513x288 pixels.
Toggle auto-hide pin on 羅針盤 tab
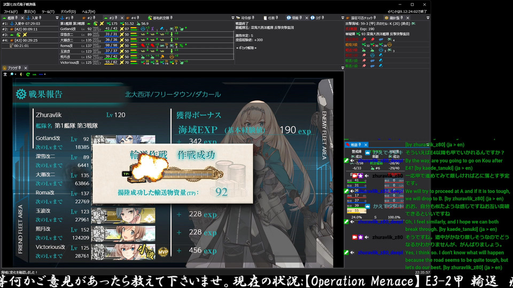(x=401, y=18)
